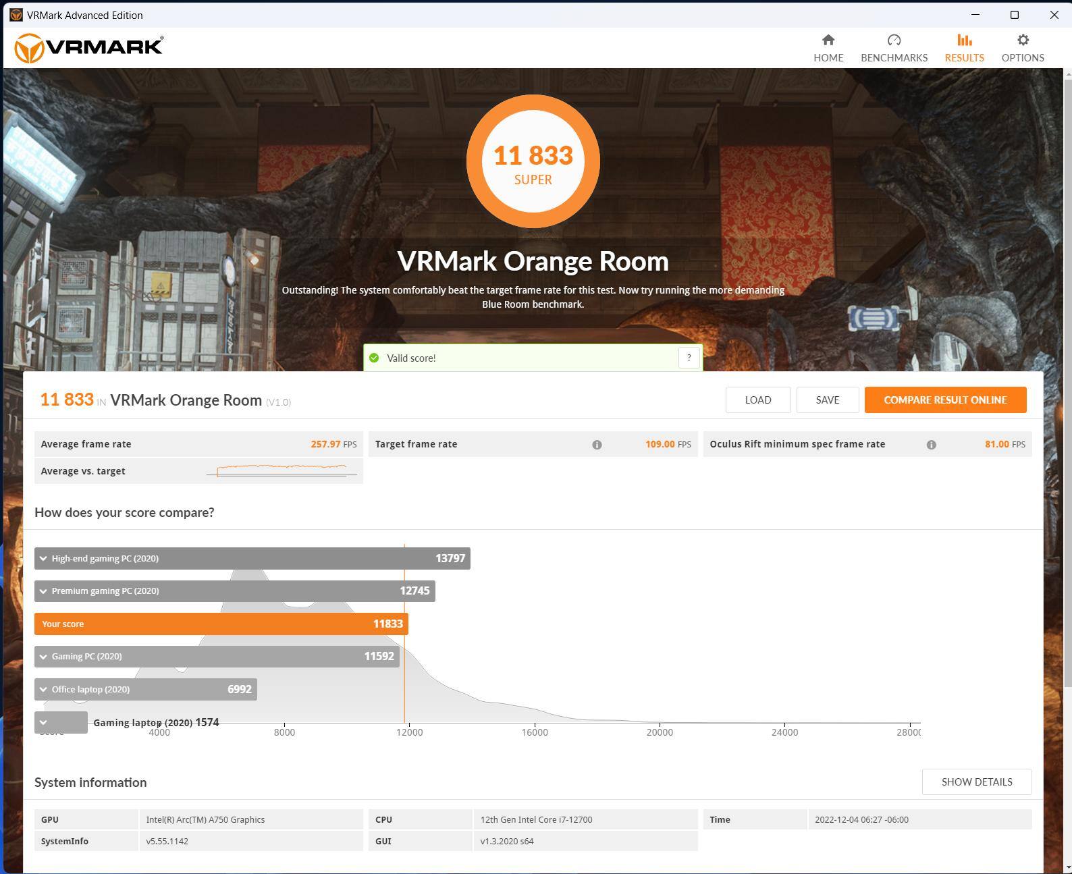Select the orange Your score bar
The width and height of the screenshot is (1072, 874).
(221, 624)
